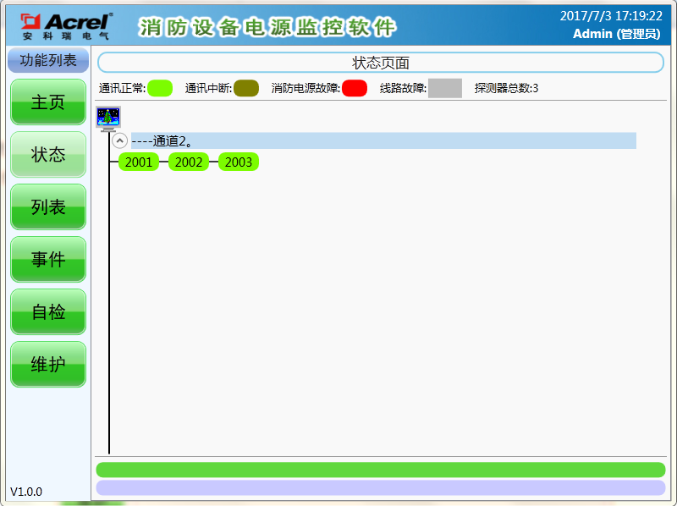
Task: Click the 2017/7/3 17:19:22 timestamp
Action: point(611,16)
